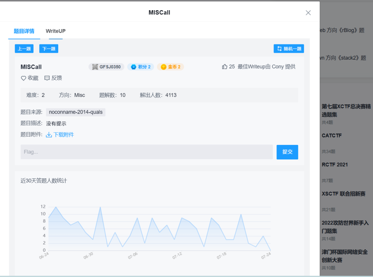Open the CATCTF collection in sidebar
Viewport: 373px width, 277px height.
pyautogui.click(x=331, y=135)
